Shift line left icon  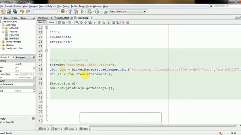[x=114, y=22]
